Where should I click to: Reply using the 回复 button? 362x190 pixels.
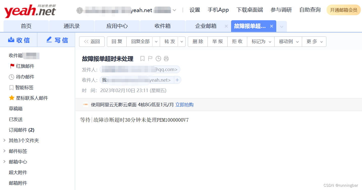point(117,42)
